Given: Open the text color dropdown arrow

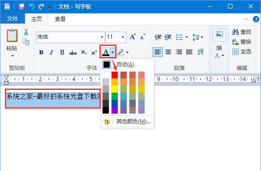Looking at the screenshot, I should (113, 52).
